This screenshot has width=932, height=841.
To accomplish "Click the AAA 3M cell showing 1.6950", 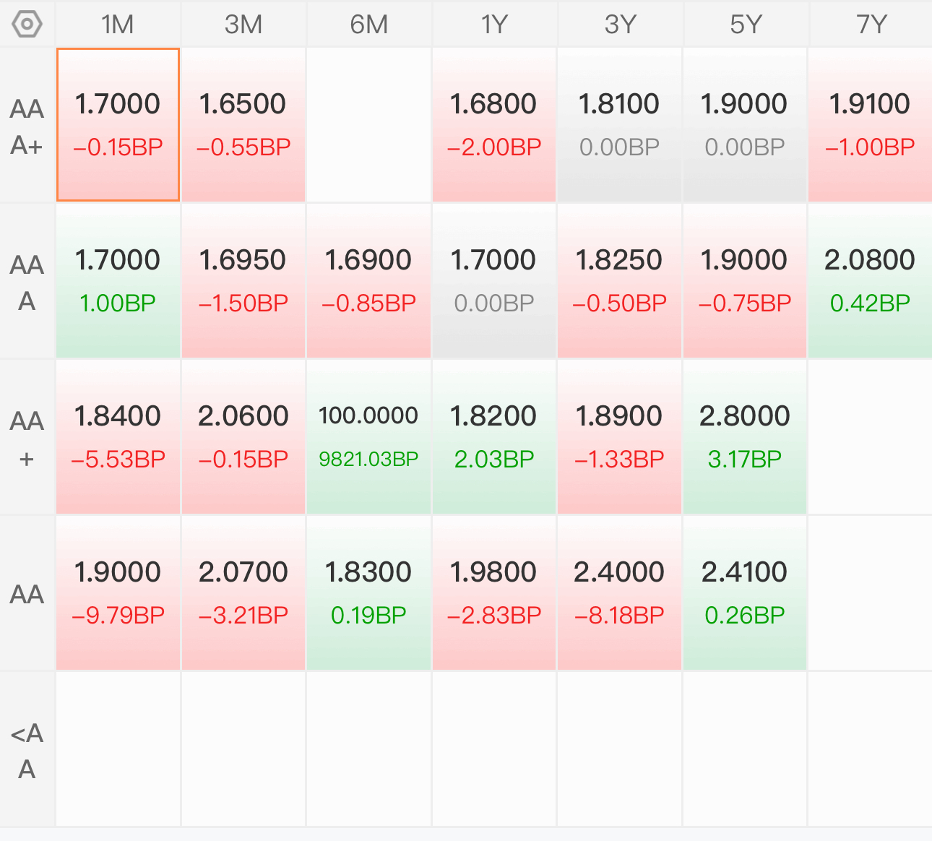I will (243, 281).
